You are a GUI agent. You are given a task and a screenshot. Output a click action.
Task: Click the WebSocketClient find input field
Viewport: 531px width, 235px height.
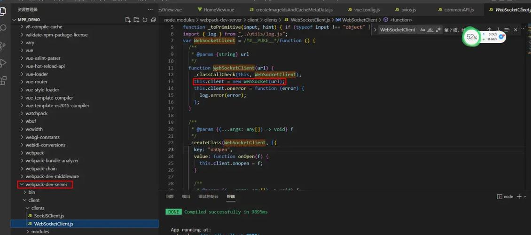tap(398, 30)
